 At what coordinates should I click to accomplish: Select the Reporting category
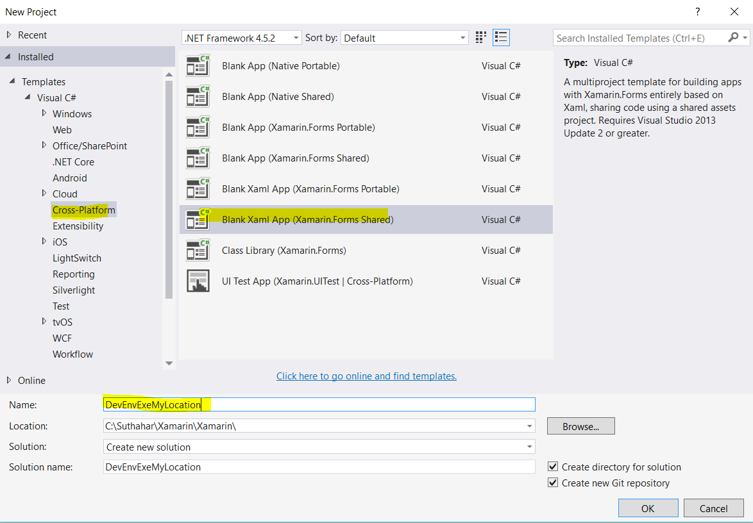[x=74, y=274]
